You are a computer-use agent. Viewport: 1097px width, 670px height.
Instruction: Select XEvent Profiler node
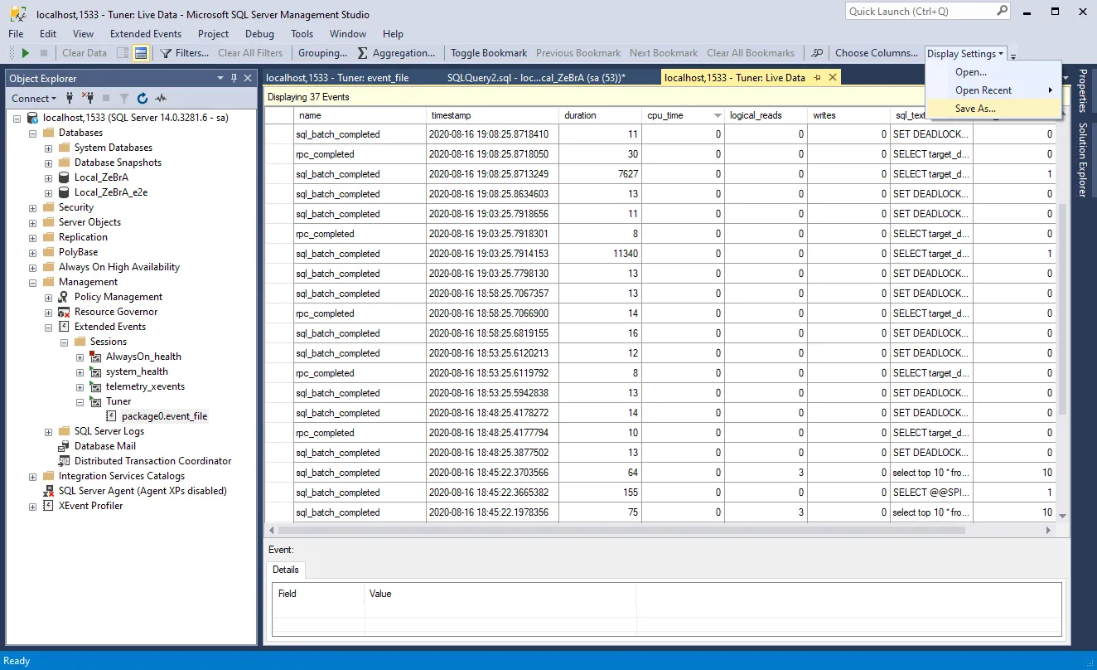(x=90, y=506)
